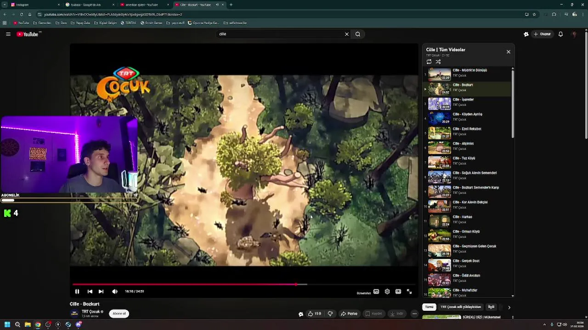
Task: Click the Kaydet save button
Action: (x=373, y=314)
